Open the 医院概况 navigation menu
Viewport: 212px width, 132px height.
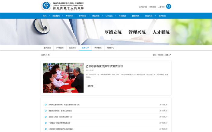(x=56, y=16)
